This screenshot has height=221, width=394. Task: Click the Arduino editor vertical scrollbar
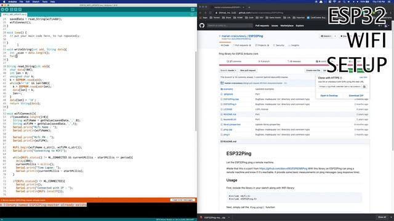pos(196,91)
